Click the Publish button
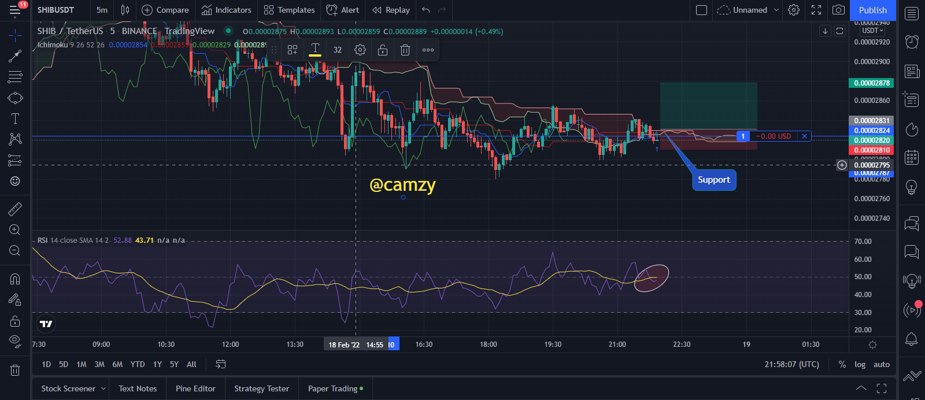Image resolution: width=925 pixels, height=400 pixels. click(x=872, y=10)
